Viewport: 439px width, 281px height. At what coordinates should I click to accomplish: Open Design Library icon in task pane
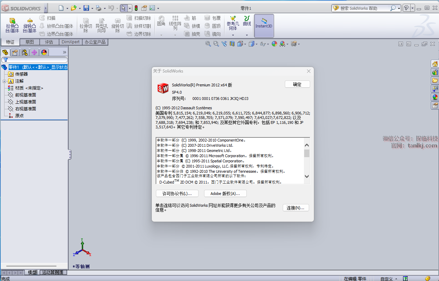pos(435,72)
